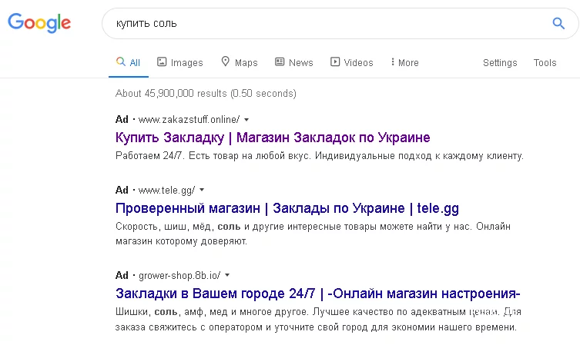Click the www.tele.gg/ ad URL
The image size is (580, 345).
(166, 191)
